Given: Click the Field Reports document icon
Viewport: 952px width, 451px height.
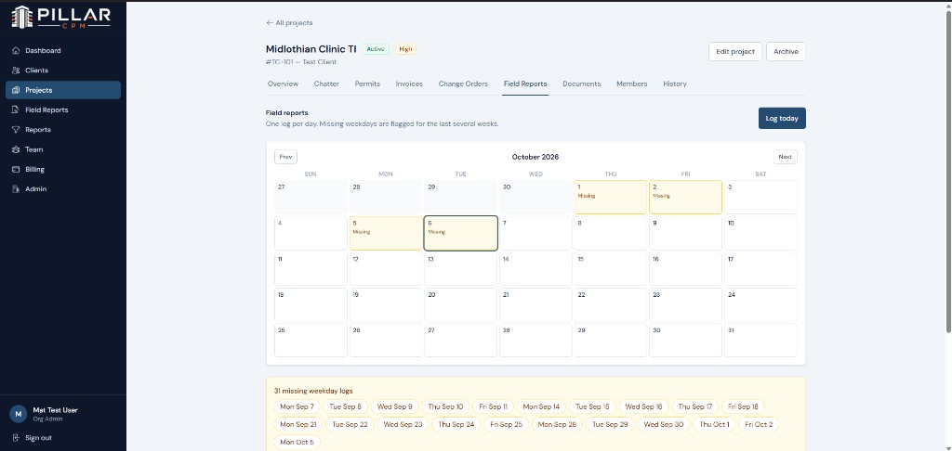Looking at the screenshot, I should tap(17, 110).
